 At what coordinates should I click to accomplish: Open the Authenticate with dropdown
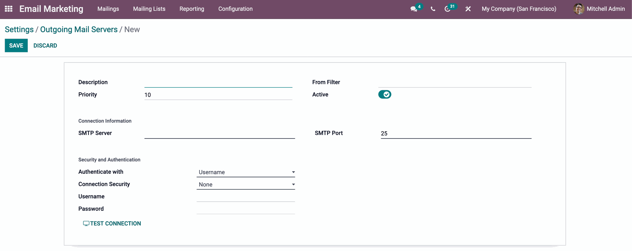(246, 172)
